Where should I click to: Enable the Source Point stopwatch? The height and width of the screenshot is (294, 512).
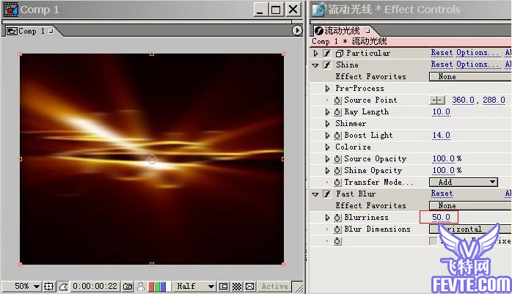(x=337, y=100)
